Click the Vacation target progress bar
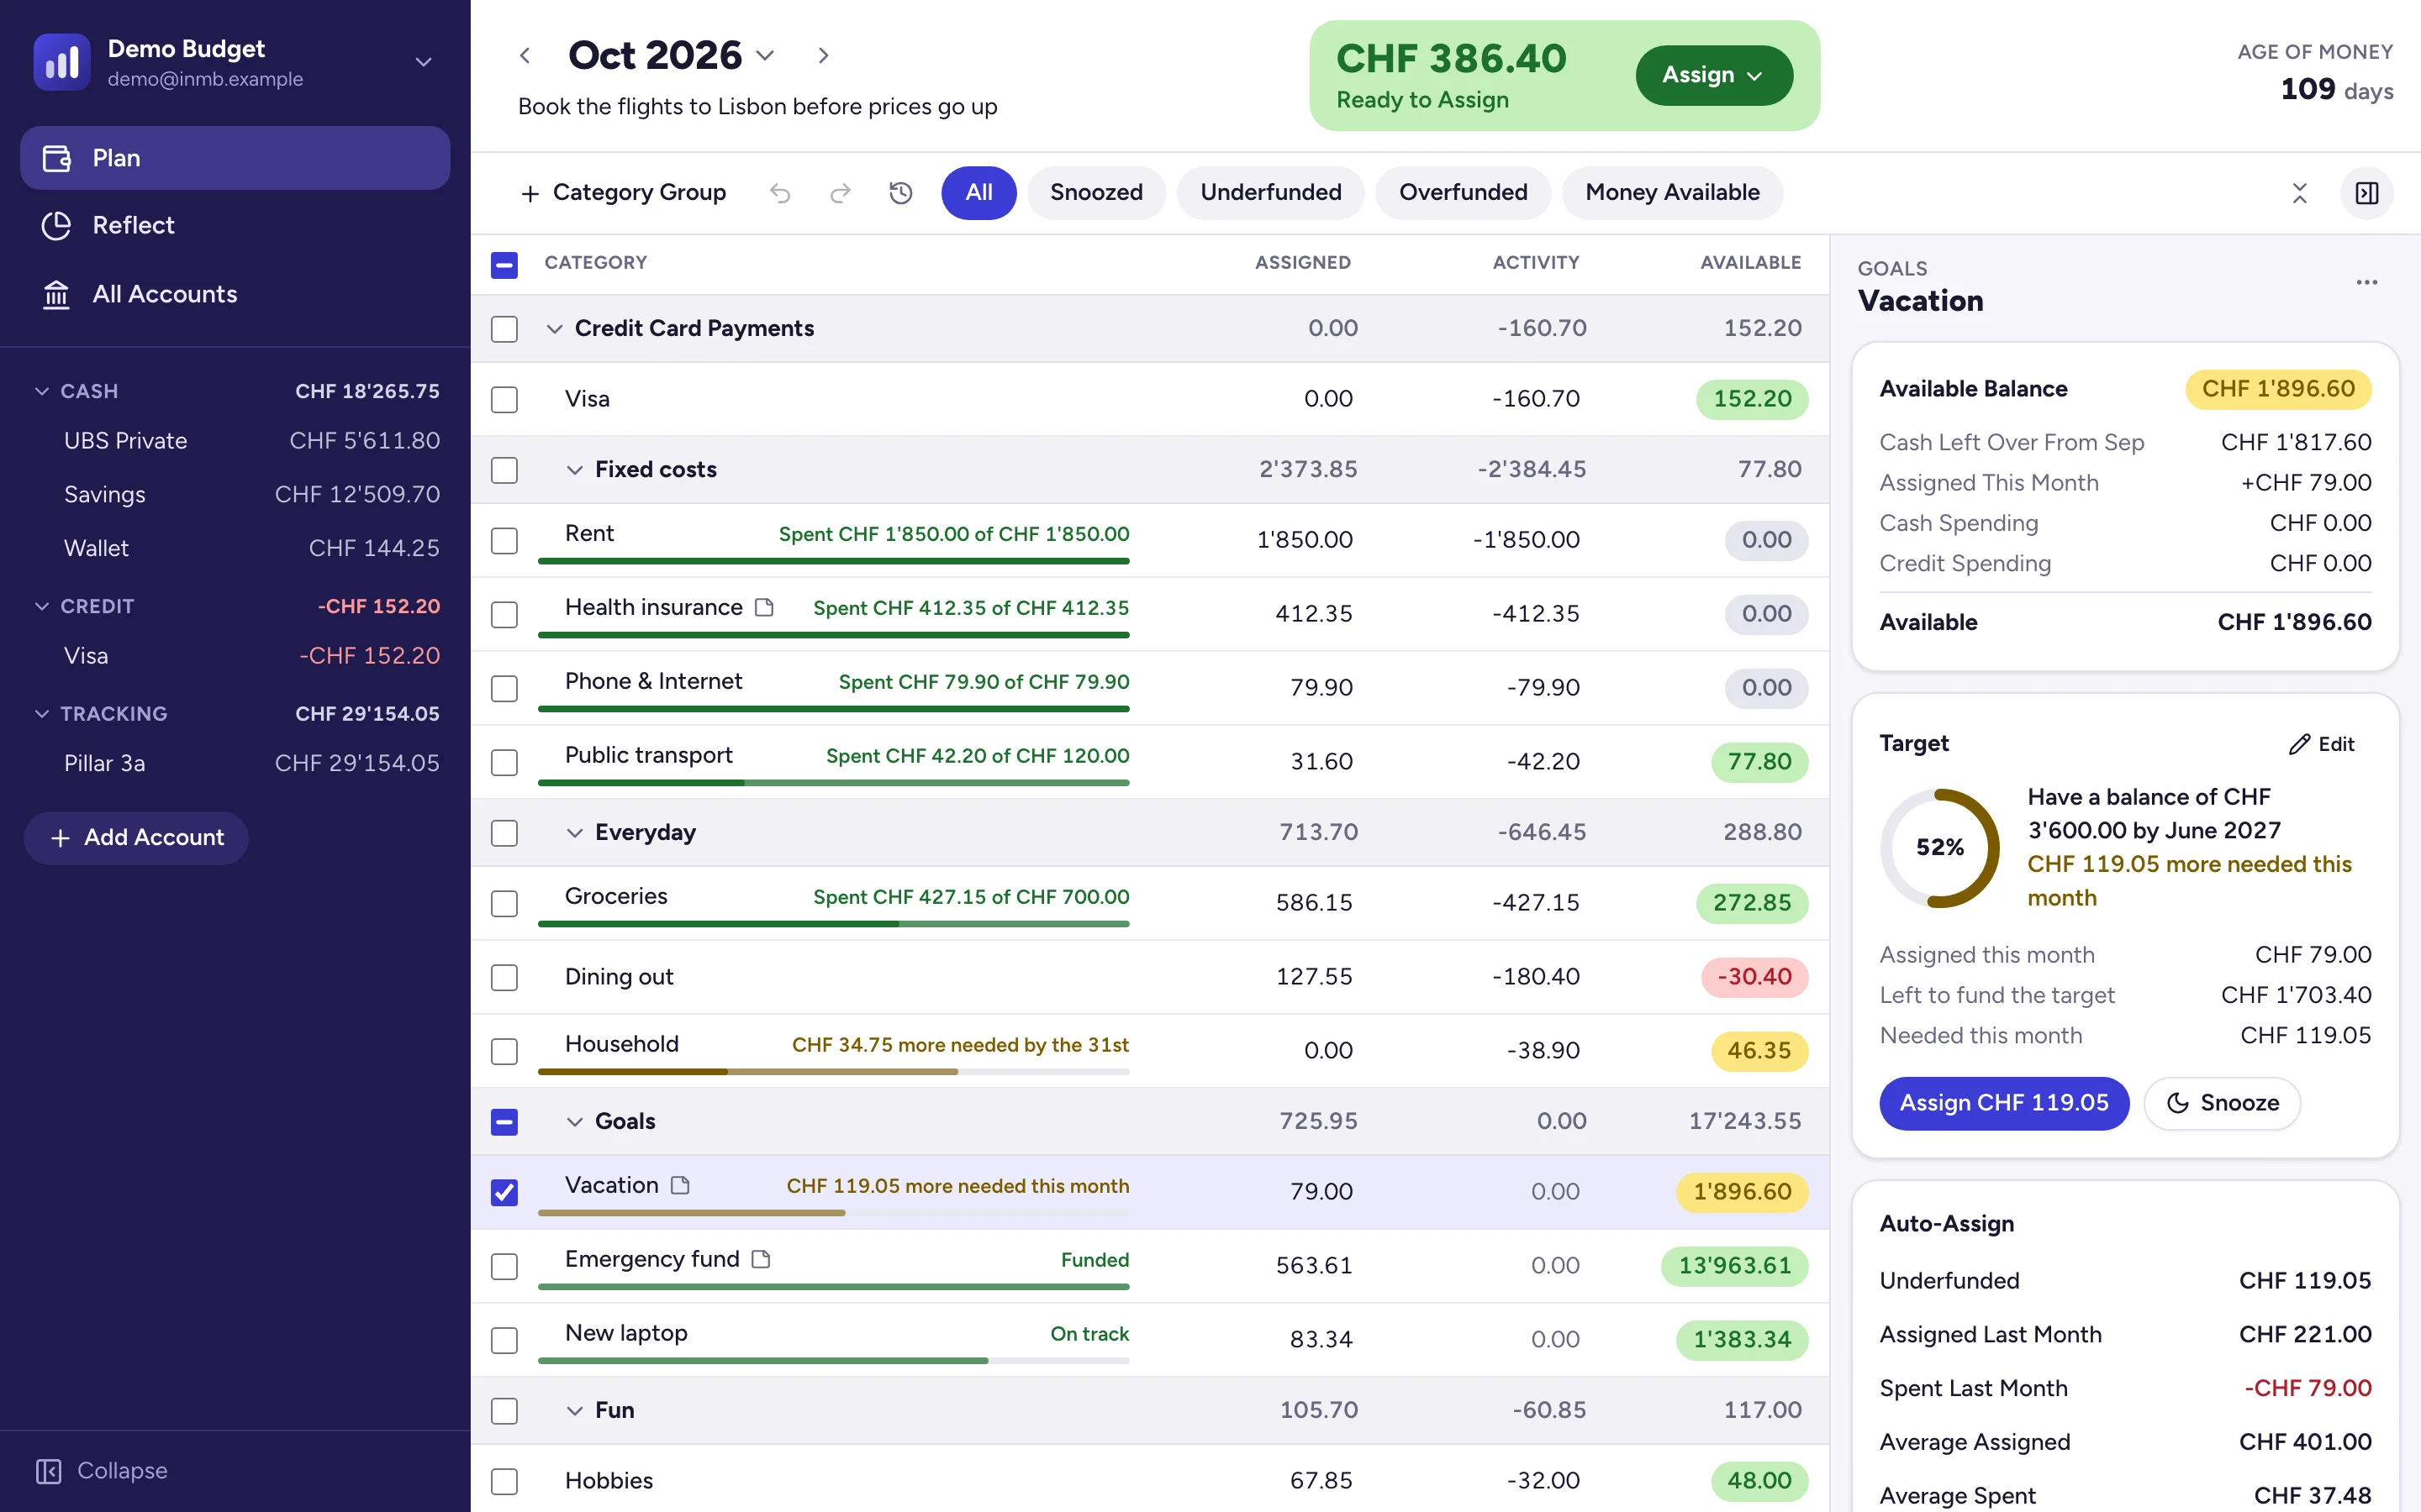 pyautogui.click(x=833, y=1213)
